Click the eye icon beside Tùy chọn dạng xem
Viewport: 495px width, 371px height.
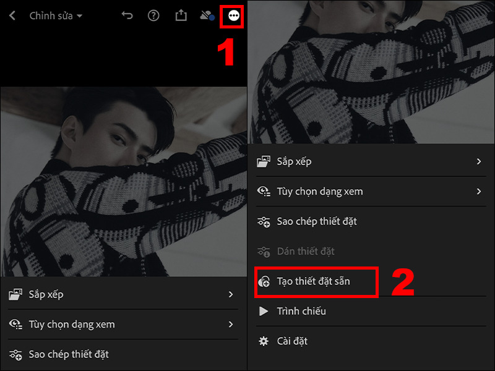[264, 192]
